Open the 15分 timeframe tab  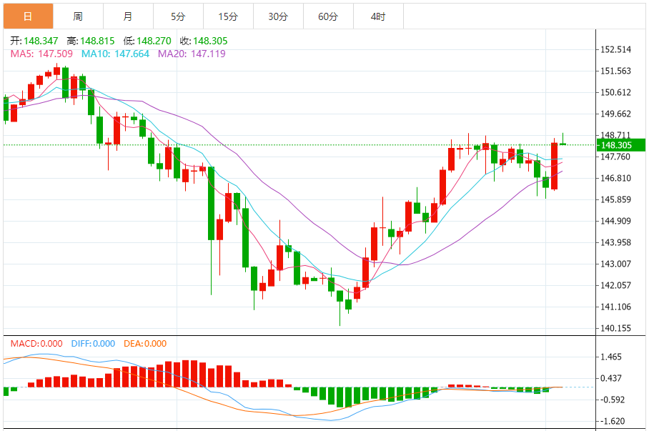(229, 16)
